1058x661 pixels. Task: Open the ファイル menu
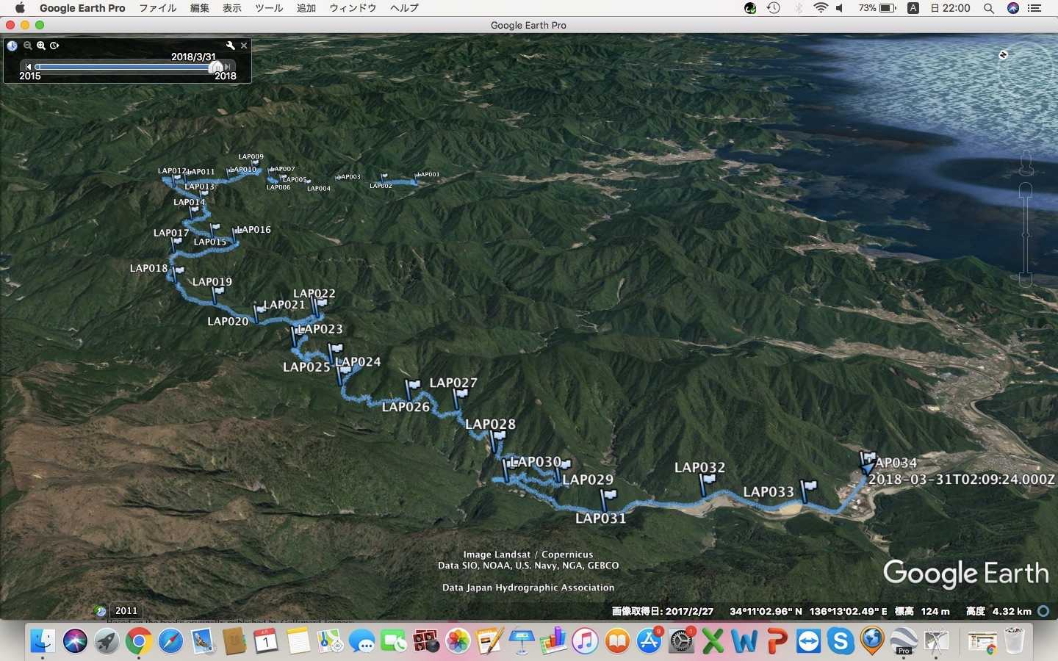pos(157,8)
